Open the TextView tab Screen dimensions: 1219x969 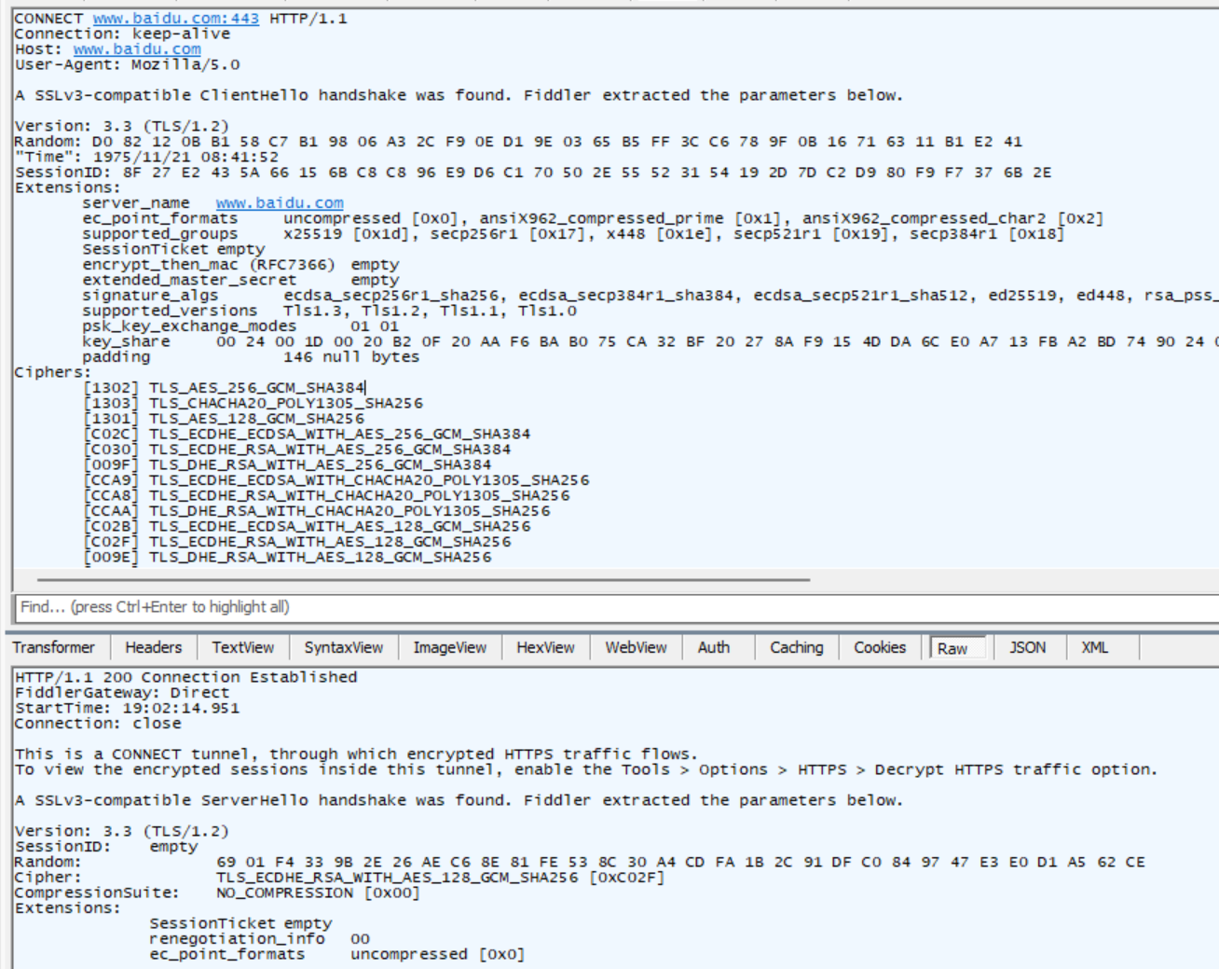[x=242, y=647]
